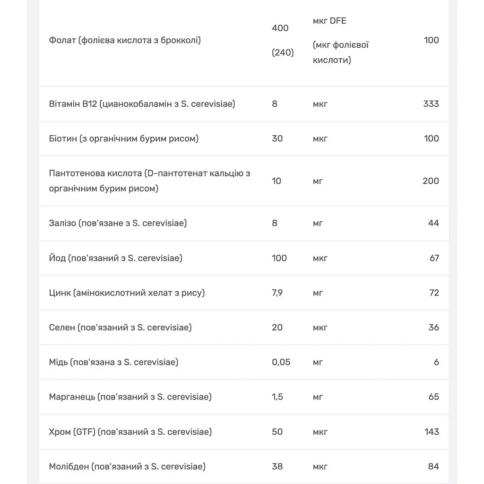Select the Пантотенова кислота ingredient text
Screen dimensions: 484x484
149,181
